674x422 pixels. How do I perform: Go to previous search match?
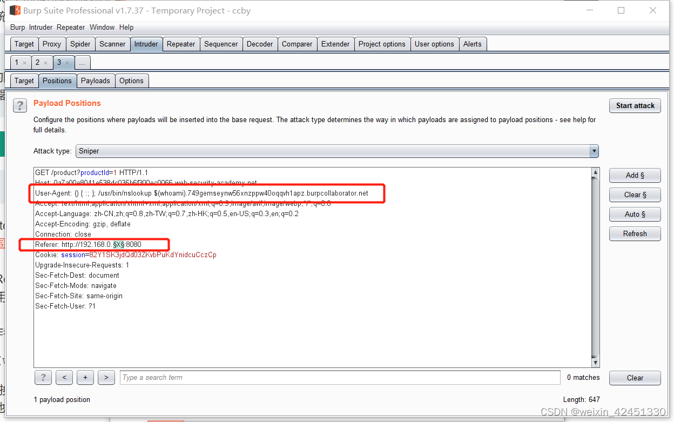point(64,378)
